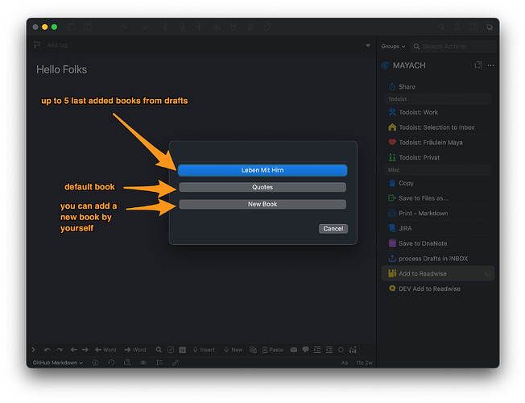Expand the tag bar disclosure triangle
Screen dimensions: 525x403
(x=368, y=45)
